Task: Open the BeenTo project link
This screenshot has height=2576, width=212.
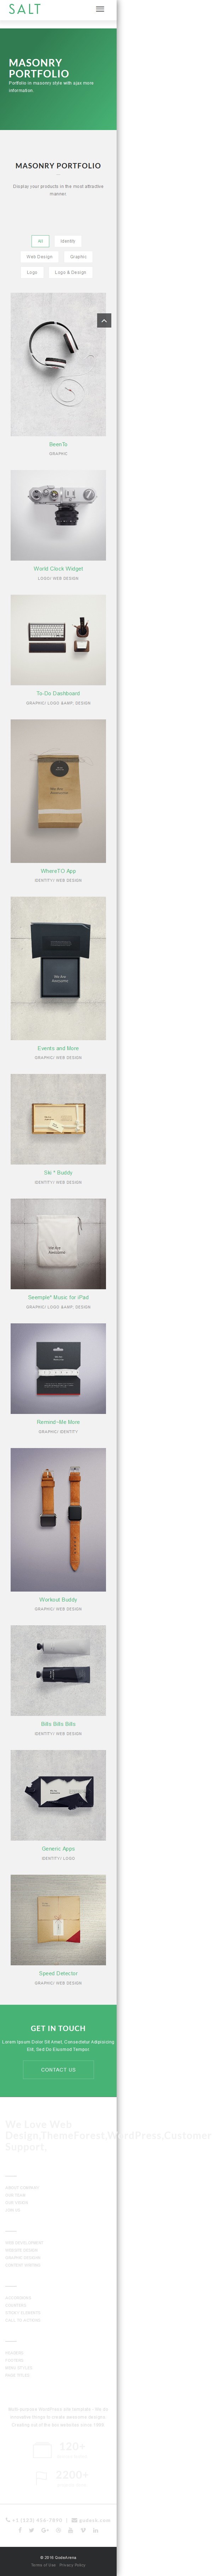Action: 58,444
